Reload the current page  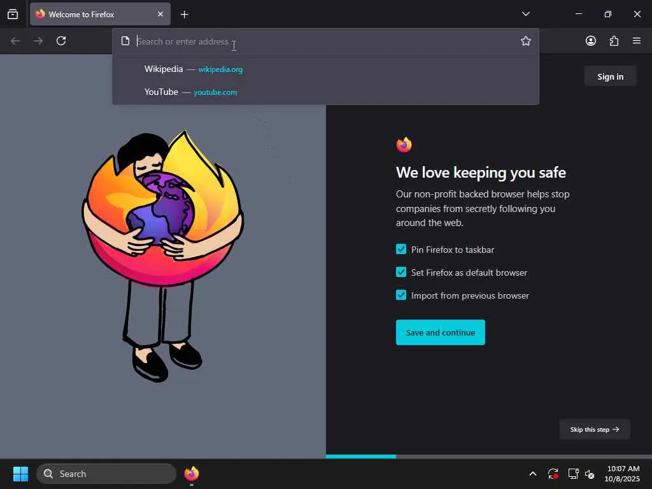pyautogui.click(x=61, y=41)
